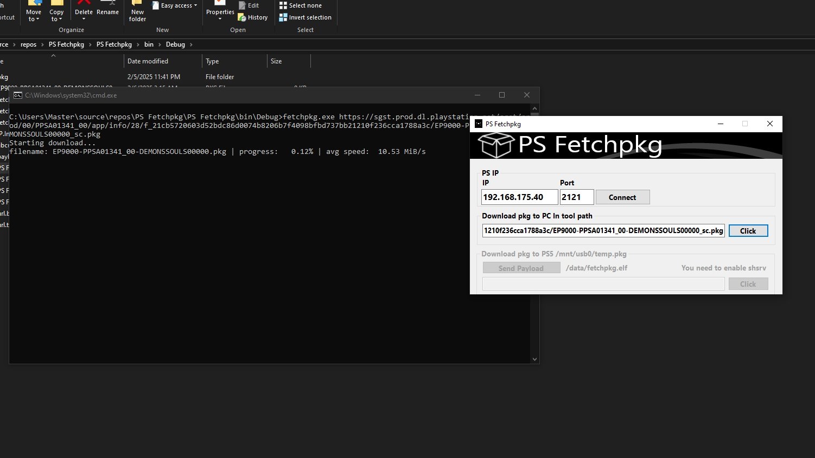Click the cmd scrollbar down arrow
Image resolution: width=815 pixels, height=458 pixels.
click(x=534, y=359)
